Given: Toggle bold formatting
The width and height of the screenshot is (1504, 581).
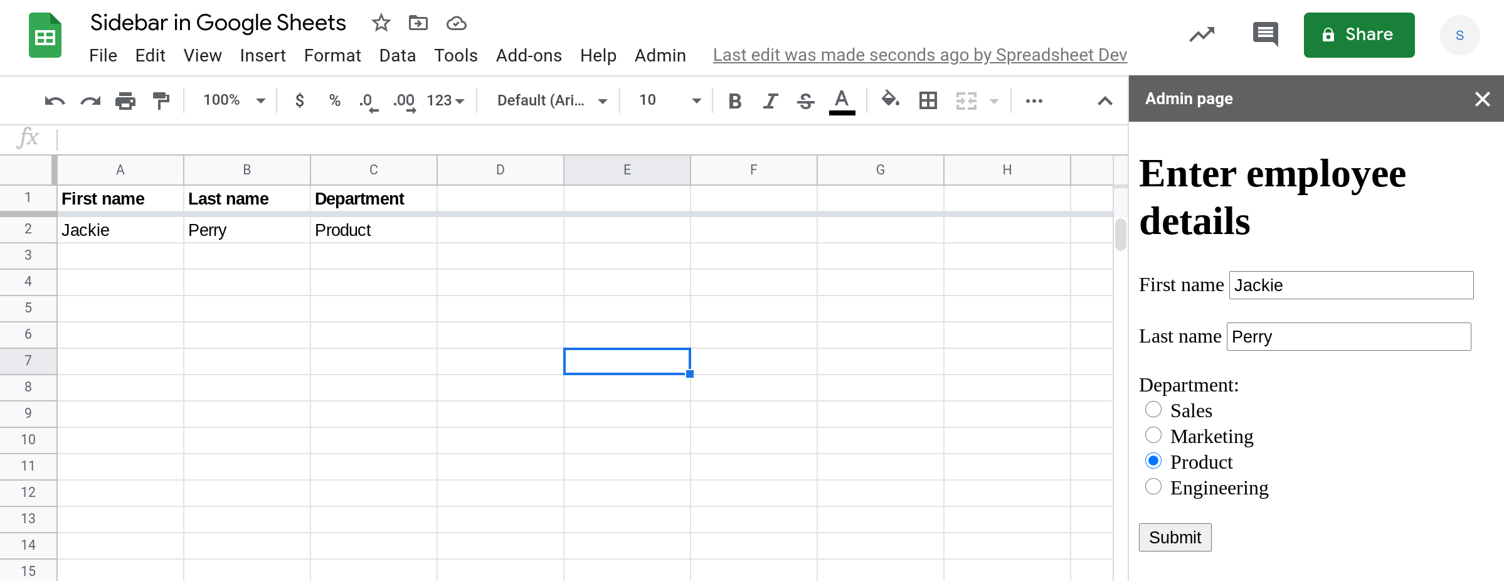Looking at the screenshot, I should (x=735, y=100).
